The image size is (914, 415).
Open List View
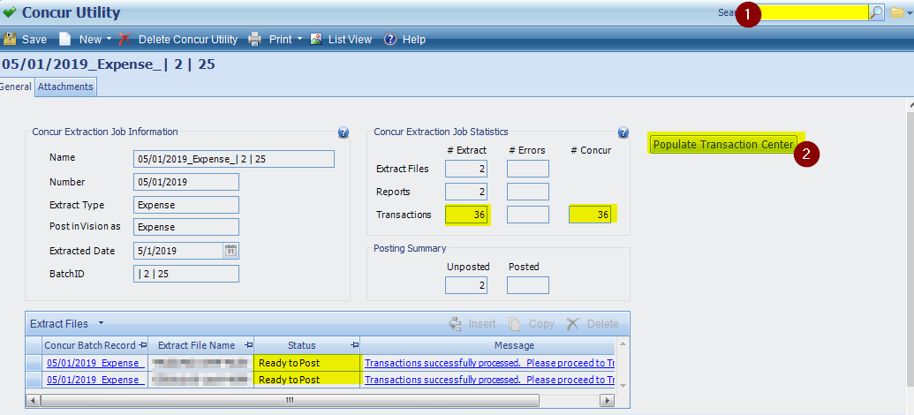coord(341,40)
